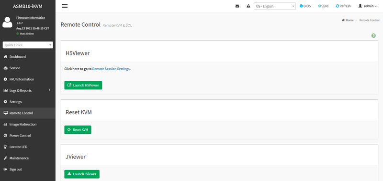The height and width of the screenshot is (181, 383).
Task: Open the messages envelope icon
Action: click(237, 6)
